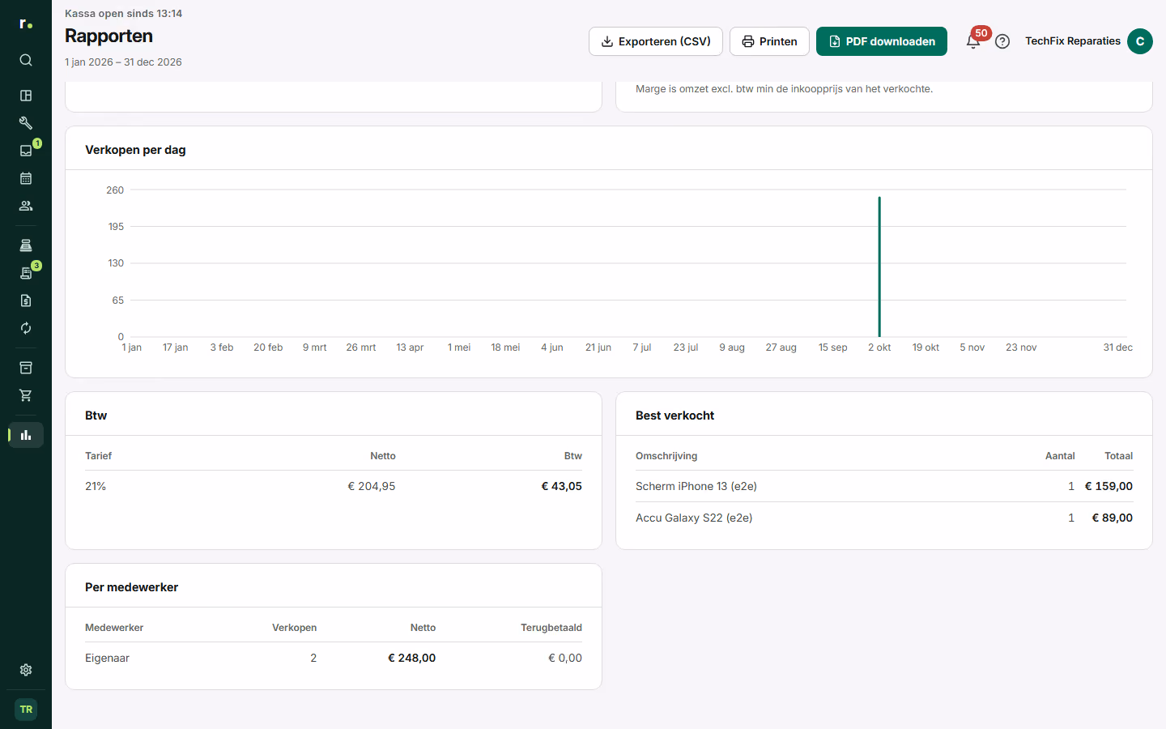The image size is (1166, 729).
Task: Select the reports bar chart icon
Action: click(x=26, y=435)
